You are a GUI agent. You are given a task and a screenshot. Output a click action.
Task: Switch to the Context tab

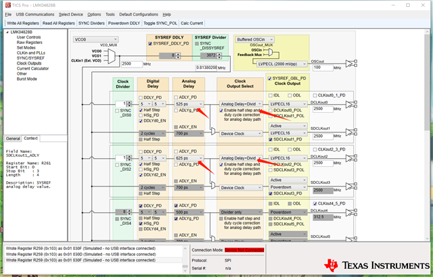click(x=30, y=138)
